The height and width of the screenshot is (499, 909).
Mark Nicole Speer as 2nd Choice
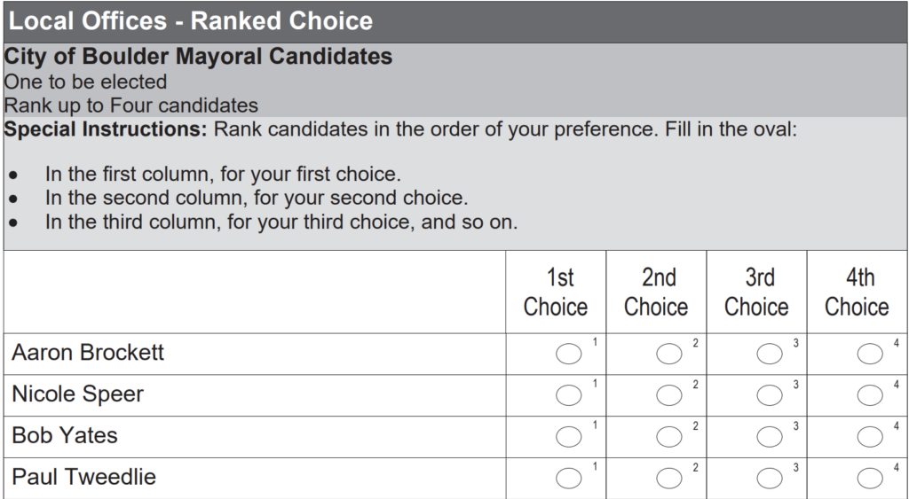(668, 395)
